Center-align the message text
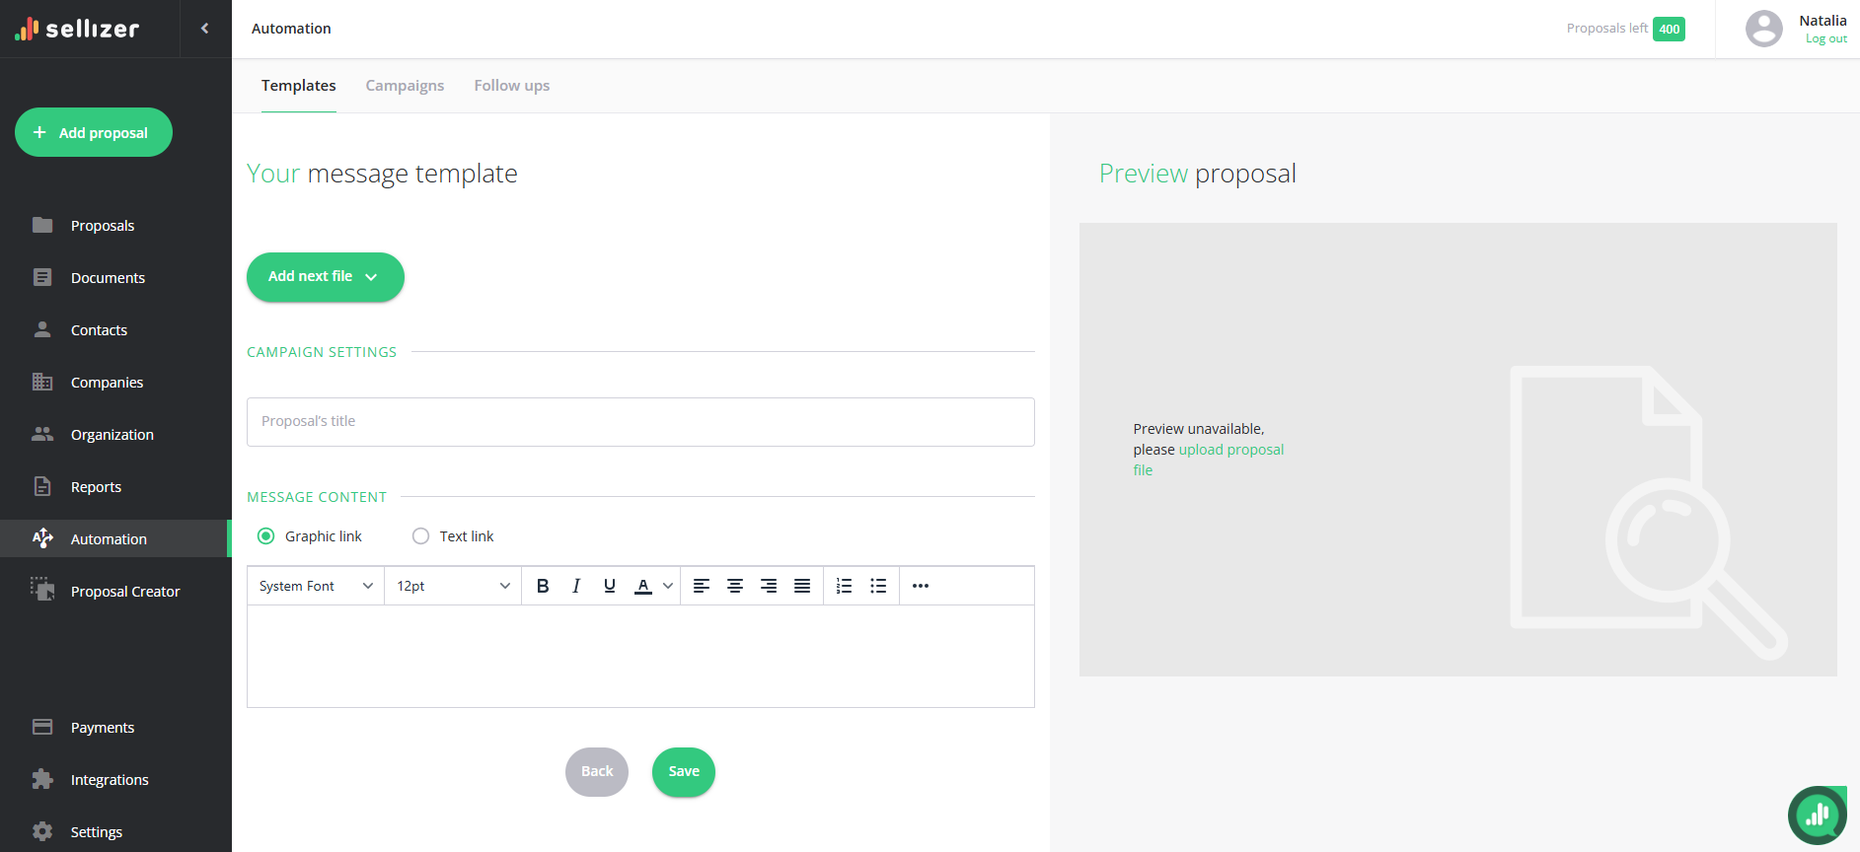The image size is (1860, 852). point(735,586)
